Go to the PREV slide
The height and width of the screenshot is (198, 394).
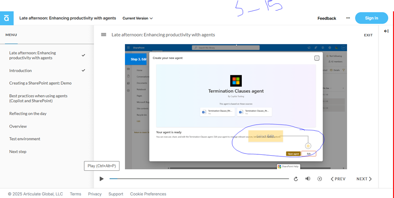coord(338,179)
